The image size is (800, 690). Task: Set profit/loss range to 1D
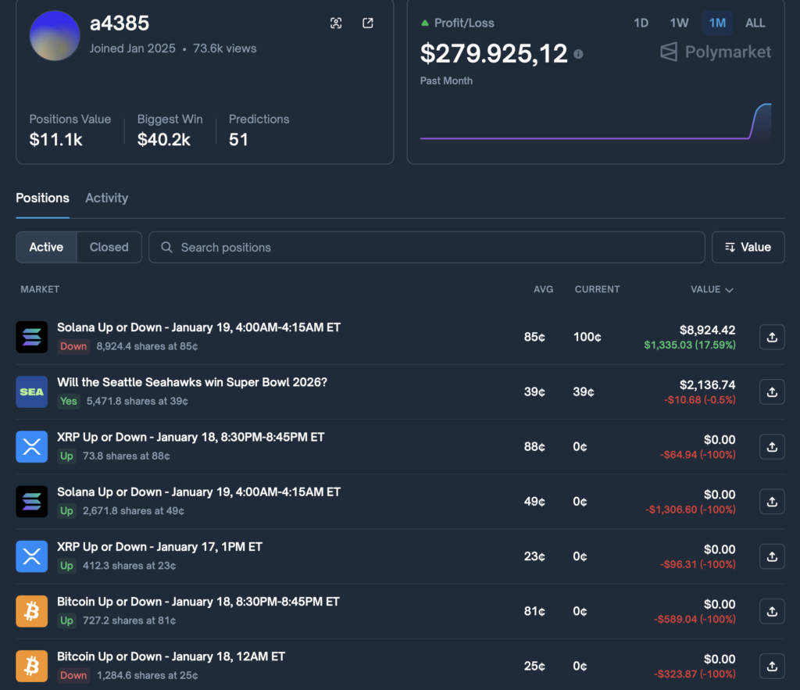pos(641,23)
